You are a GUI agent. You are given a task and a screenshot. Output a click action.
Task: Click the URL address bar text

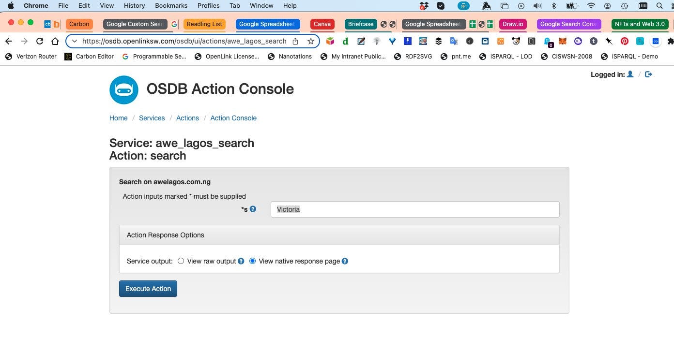pyautogui.click(x=184, y=41)
